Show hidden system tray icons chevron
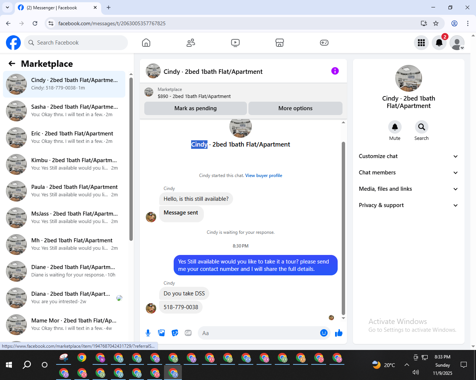 [x=406, y=365]
